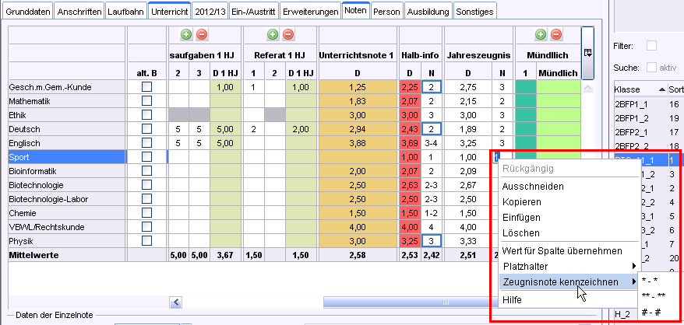Screen dimensions: 684x325
Task: Add a column with Referat green plus
Action: 273,35
